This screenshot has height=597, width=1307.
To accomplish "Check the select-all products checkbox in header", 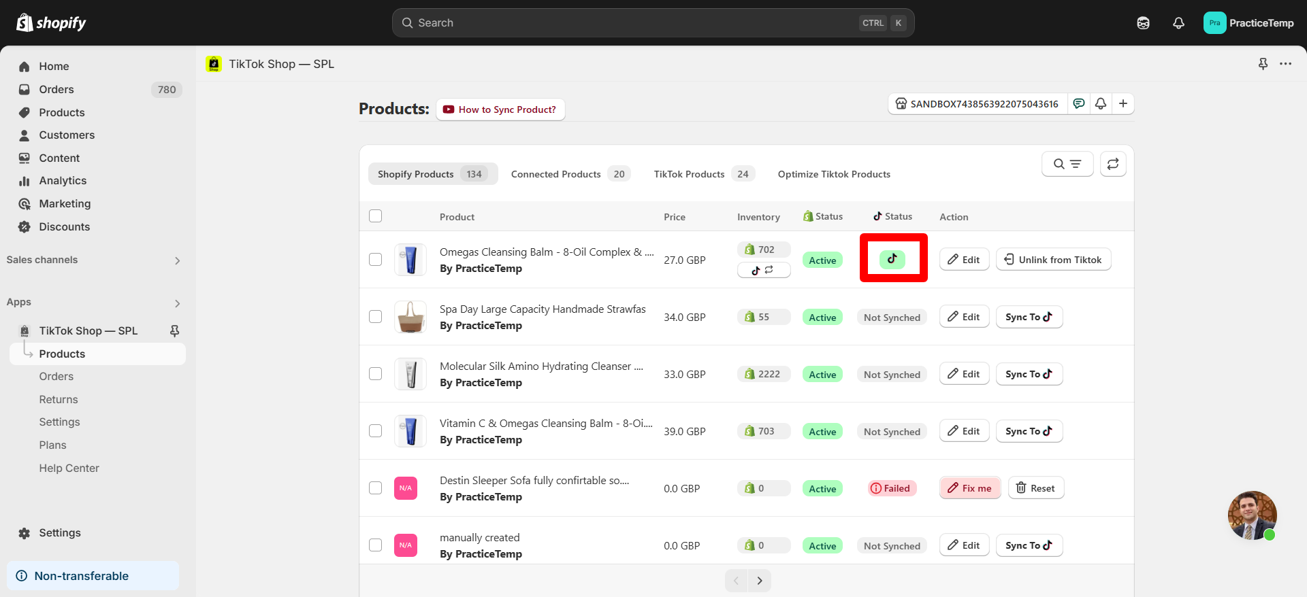I will (x=375, y=216).
